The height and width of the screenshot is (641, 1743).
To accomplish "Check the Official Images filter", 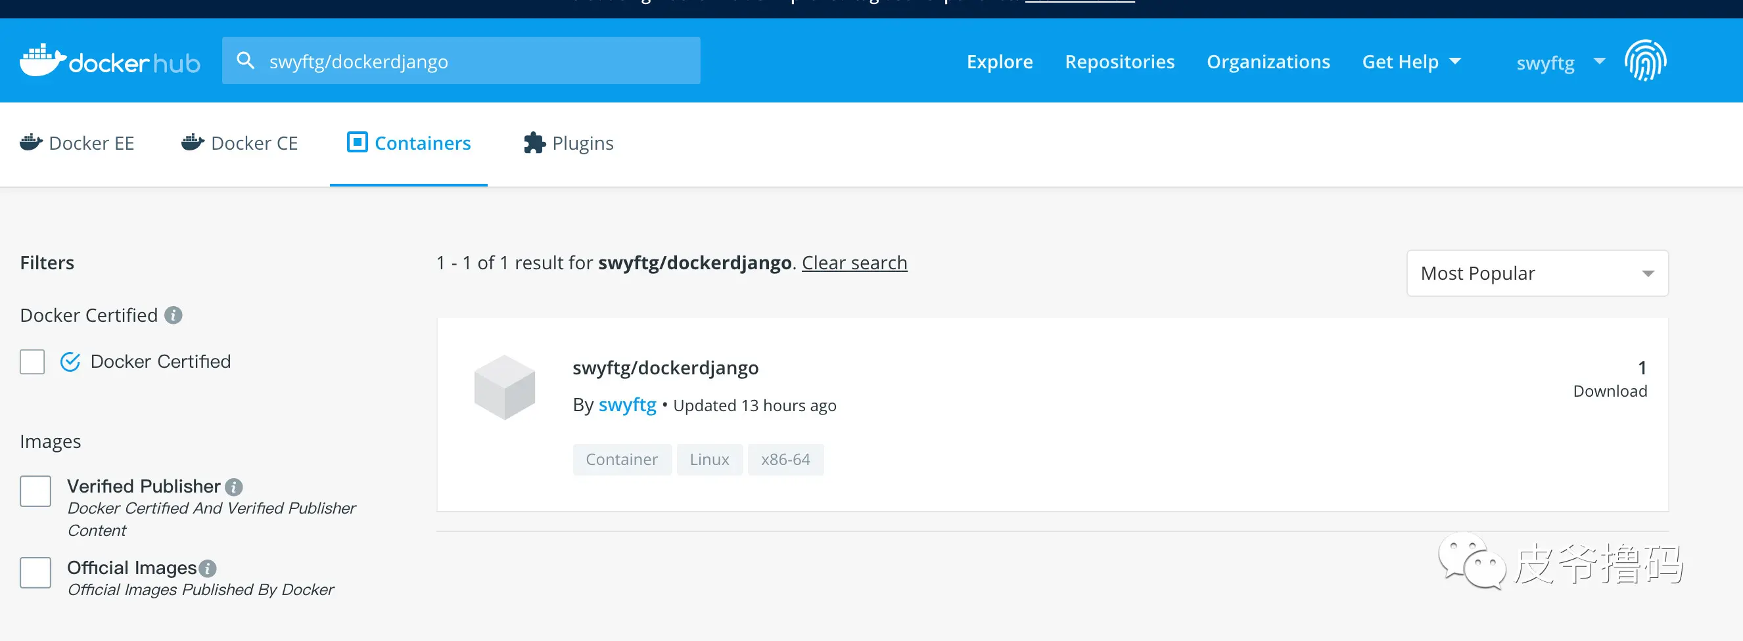I will coord(35,573).
